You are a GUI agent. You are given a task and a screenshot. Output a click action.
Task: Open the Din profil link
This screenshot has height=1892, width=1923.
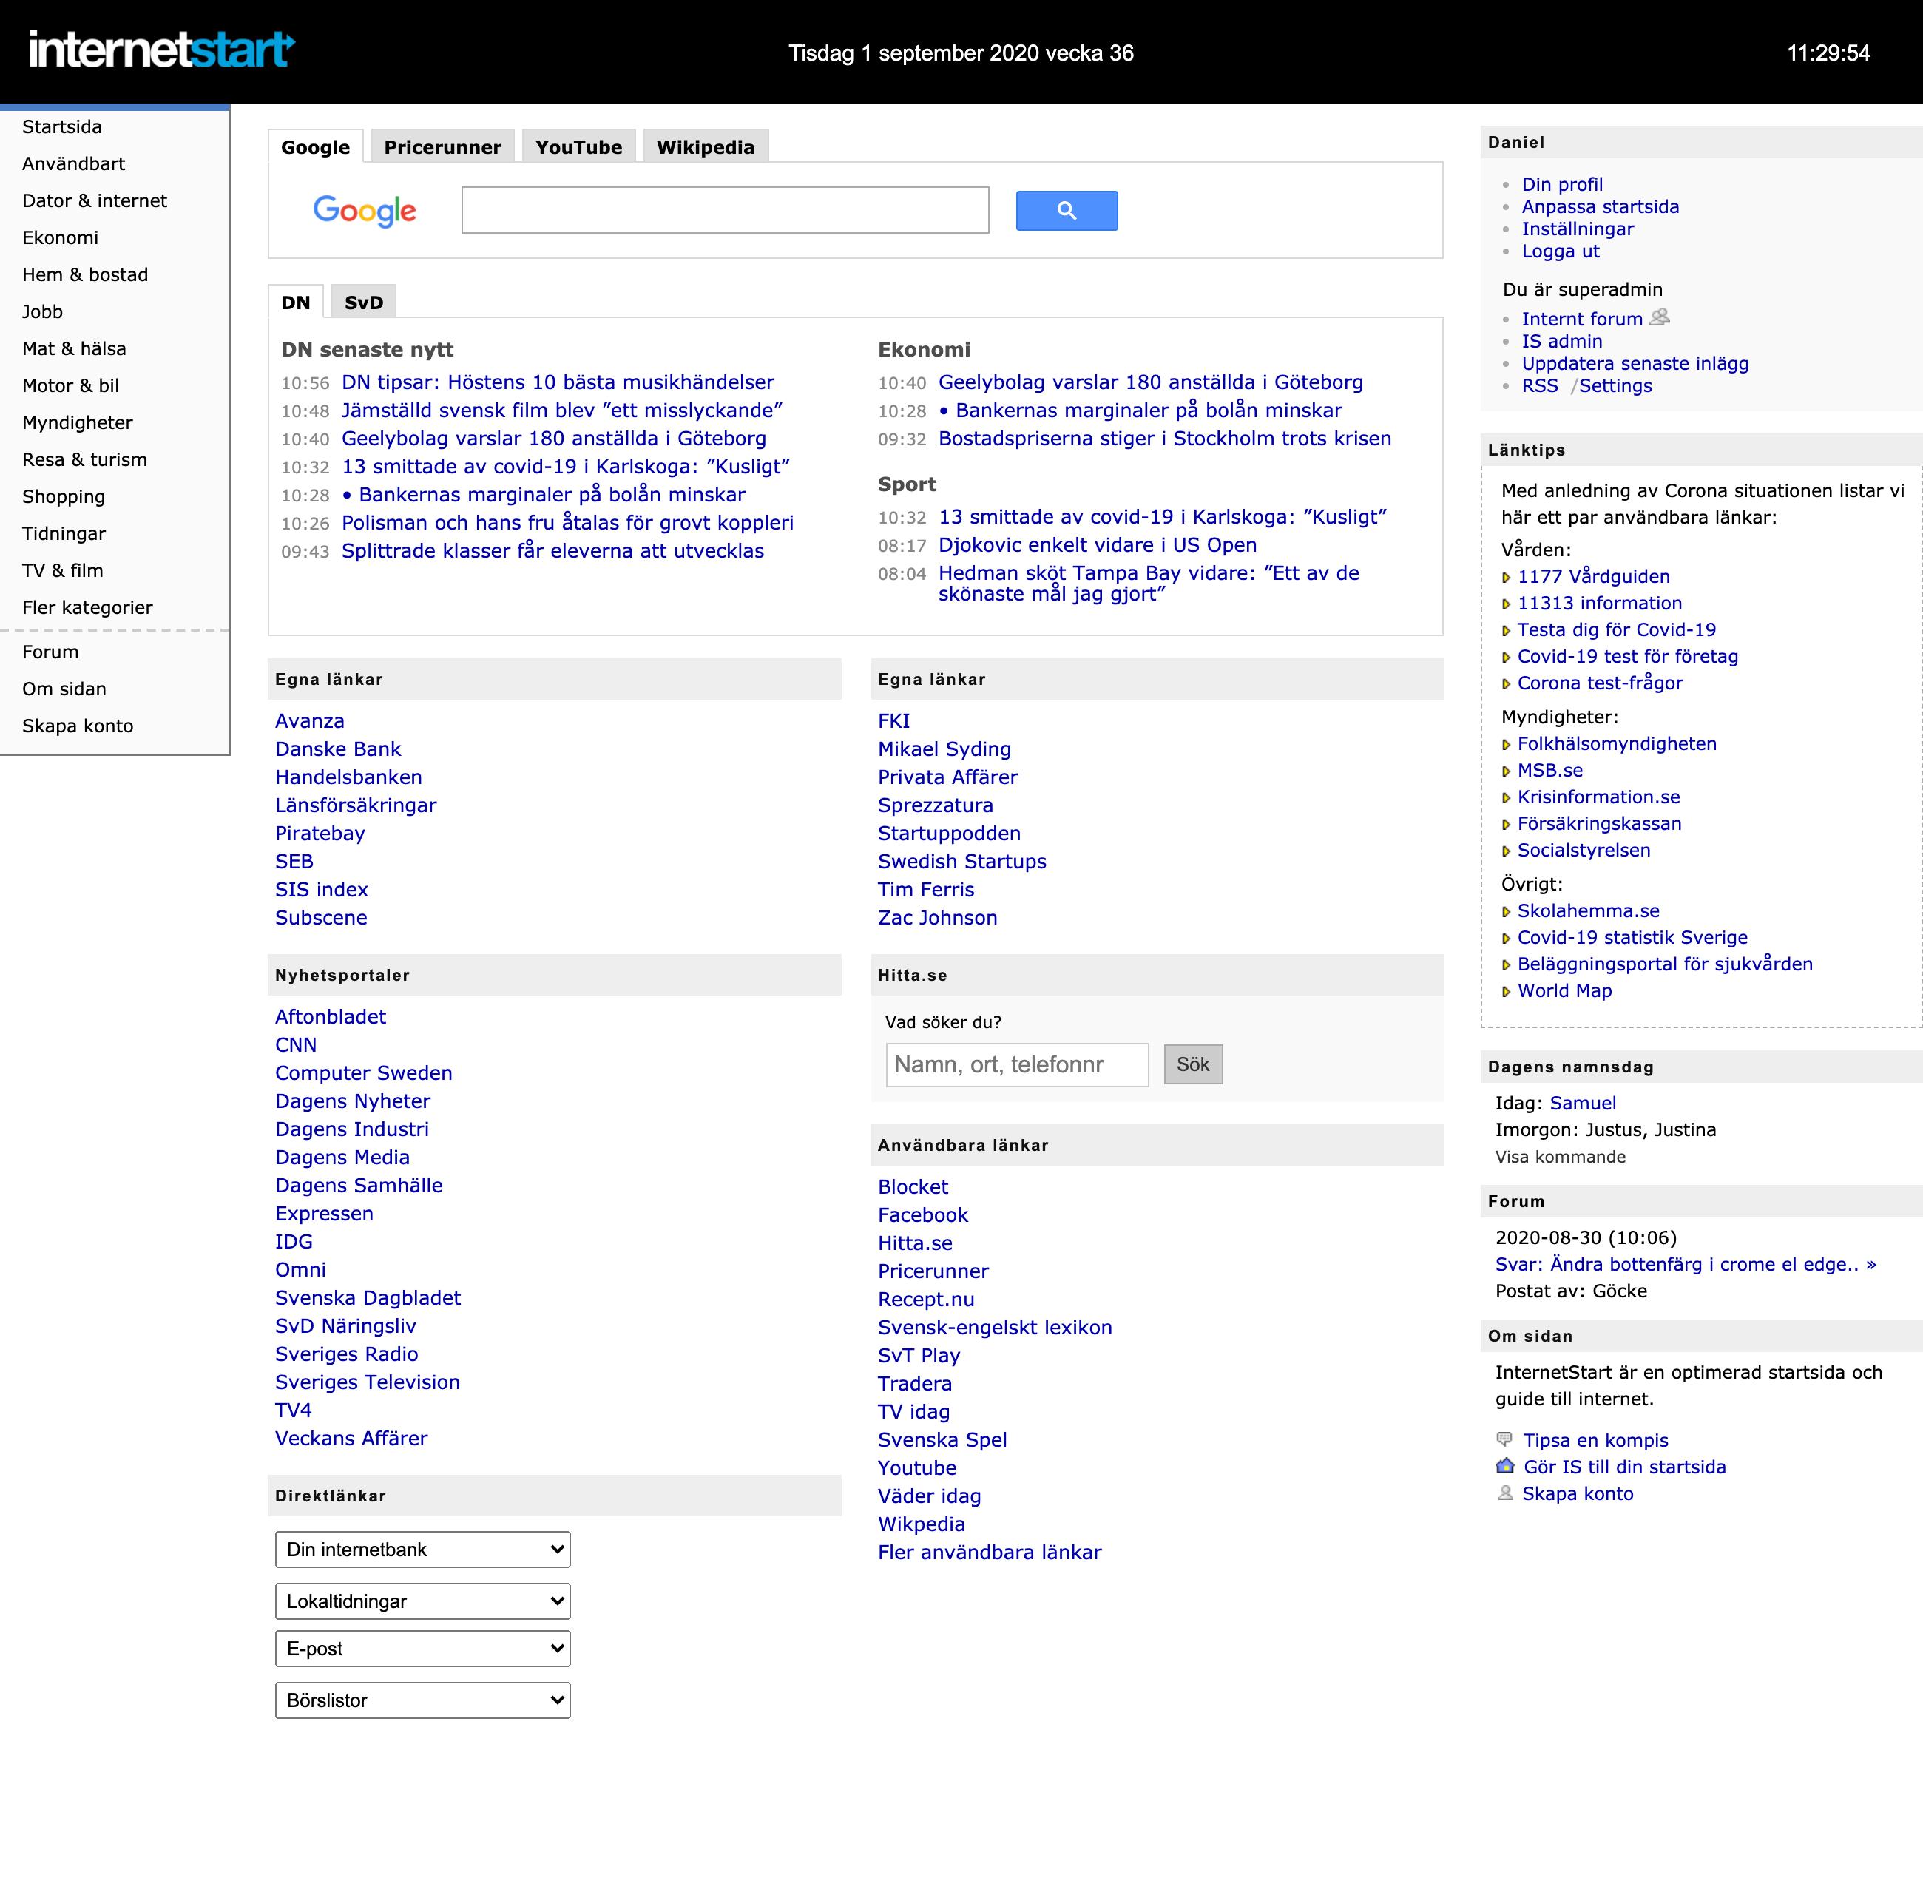1562,185
